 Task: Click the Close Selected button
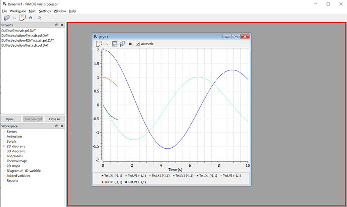pyautogui.click(x=33, y=119)
